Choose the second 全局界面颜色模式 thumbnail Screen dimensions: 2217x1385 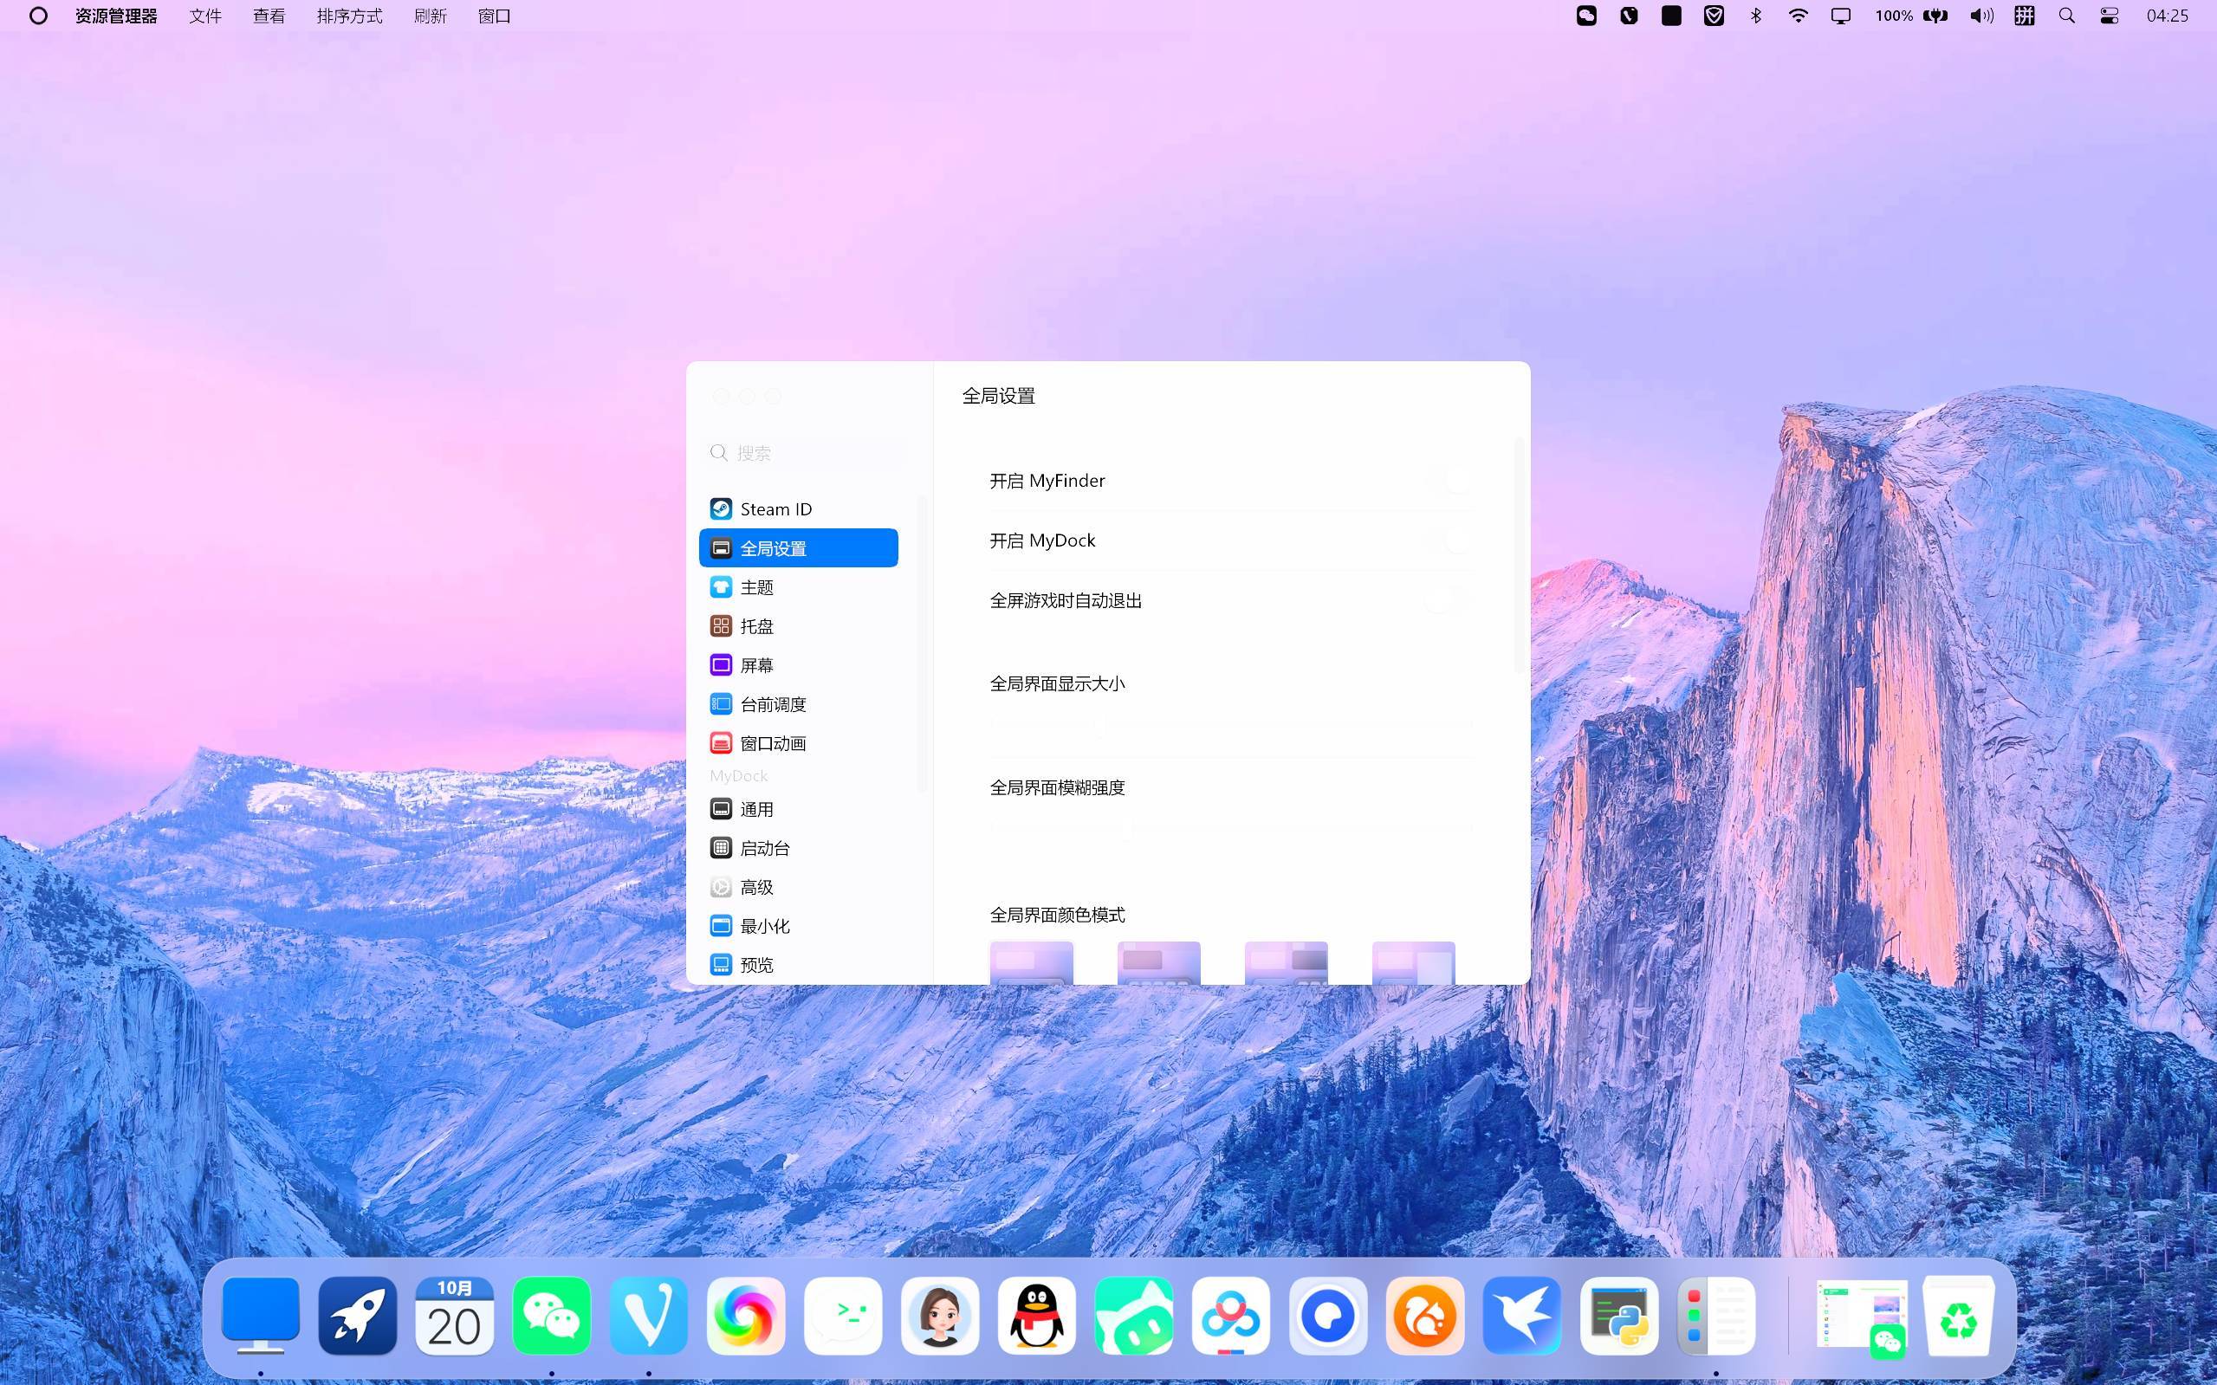[1159, 962]
